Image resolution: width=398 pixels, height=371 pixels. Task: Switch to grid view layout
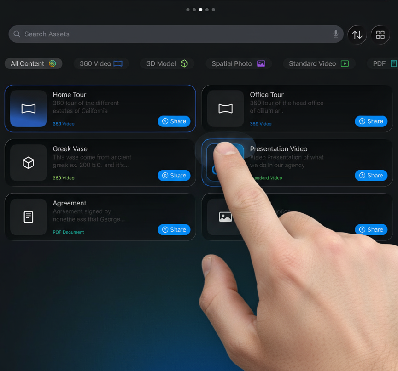380,34
